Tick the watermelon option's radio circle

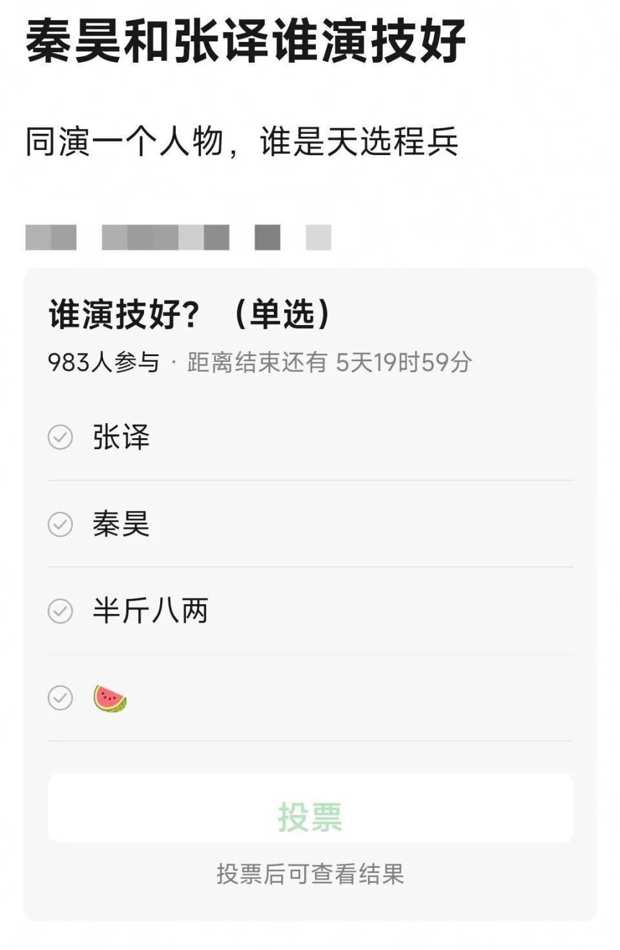(x=60, y=698)
